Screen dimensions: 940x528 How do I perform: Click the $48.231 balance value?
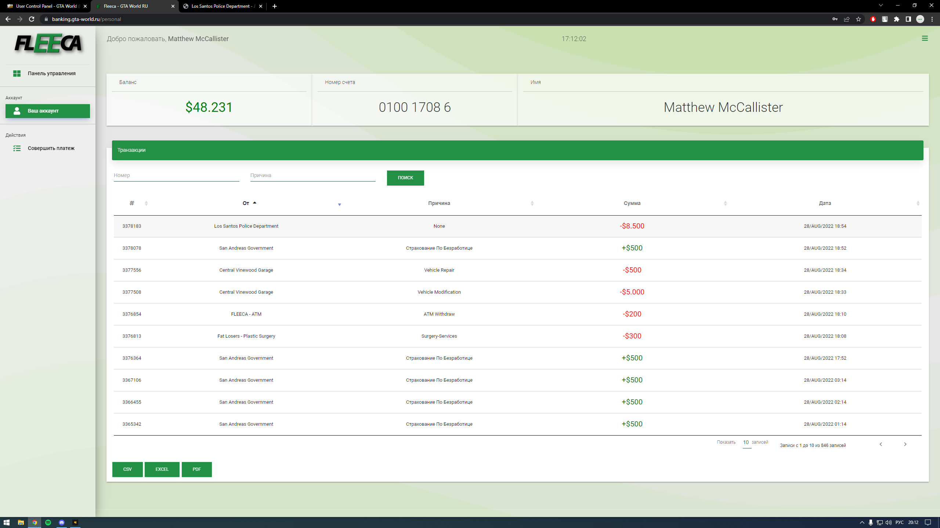coord(209,107)
